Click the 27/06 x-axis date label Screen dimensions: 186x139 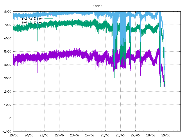coord(135,135)
